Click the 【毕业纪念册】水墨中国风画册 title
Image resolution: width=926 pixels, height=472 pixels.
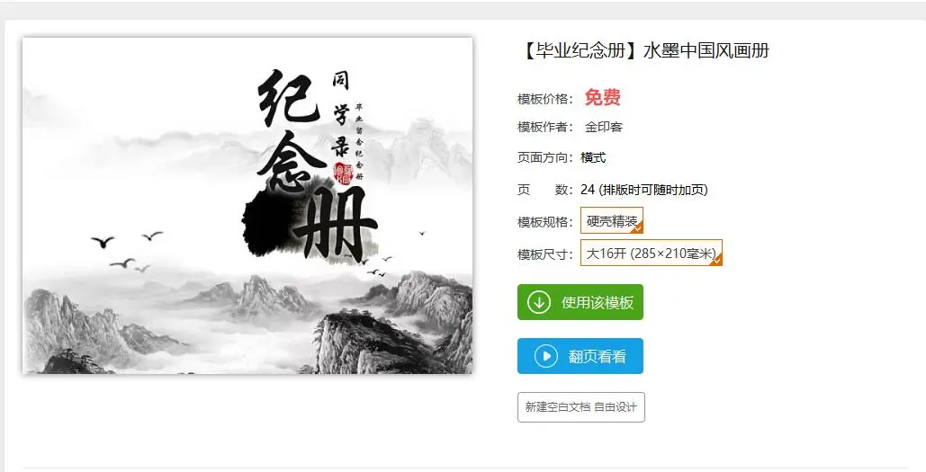(643, 50)
